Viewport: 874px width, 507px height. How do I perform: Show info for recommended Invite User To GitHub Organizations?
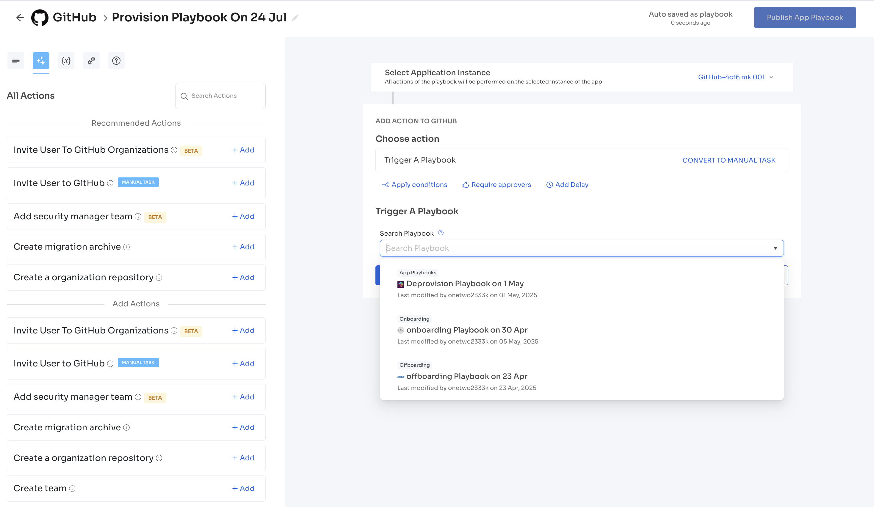pyautogui.click(x=174, y=150)
